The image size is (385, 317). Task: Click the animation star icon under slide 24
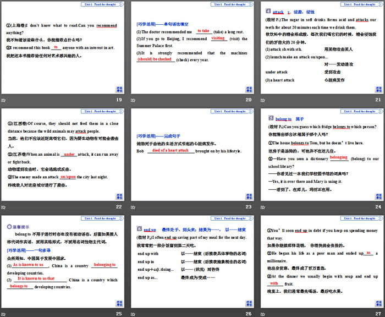pos(262,207)
